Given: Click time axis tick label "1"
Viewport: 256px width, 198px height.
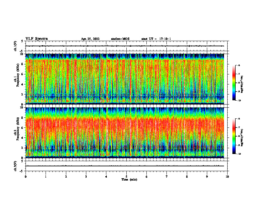Looking at the screenshot, I should (x=46, y=177).
